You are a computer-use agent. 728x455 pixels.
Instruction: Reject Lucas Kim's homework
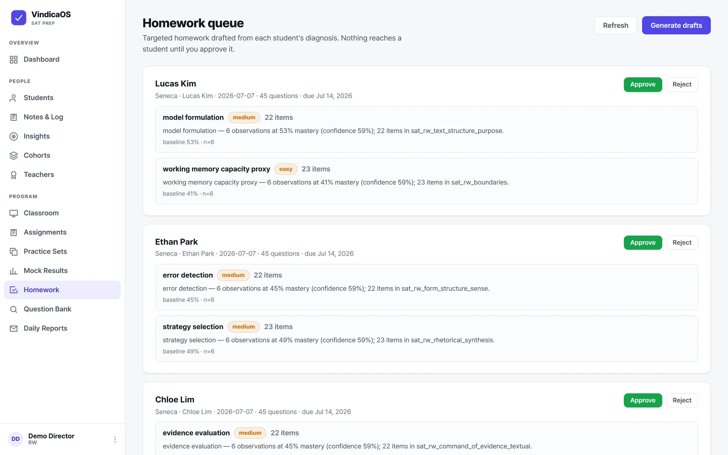point(682,84)
